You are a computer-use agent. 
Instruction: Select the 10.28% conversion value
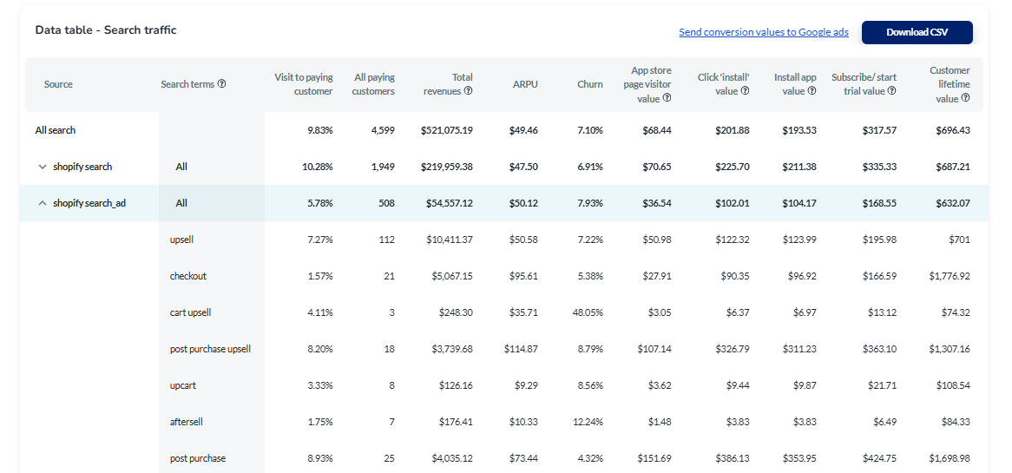[318, 167]
